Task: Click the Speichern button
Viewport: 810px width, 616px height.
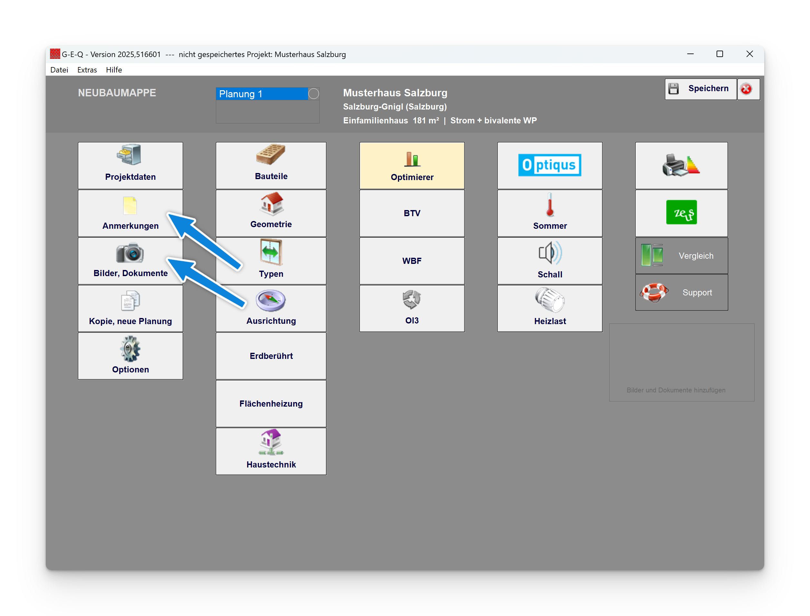Action: (701, 89)
